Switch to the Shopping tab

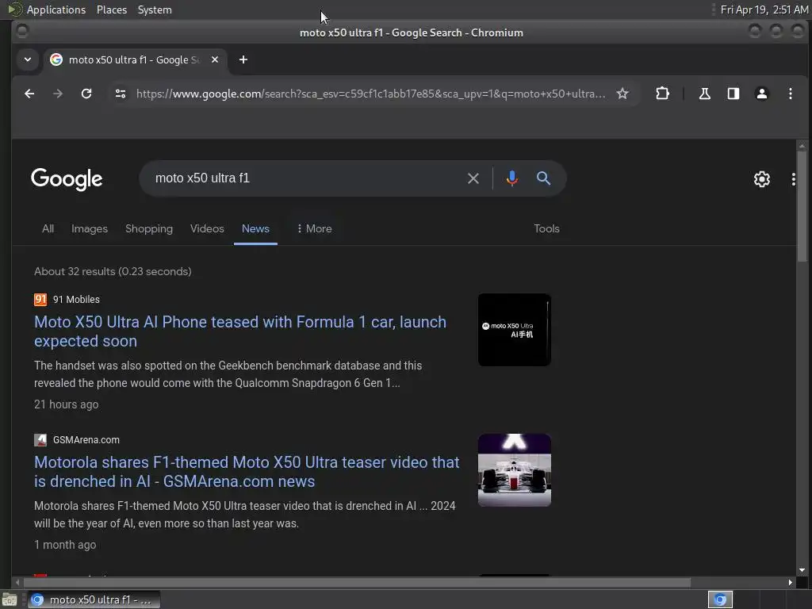click(x=148, y=228)
